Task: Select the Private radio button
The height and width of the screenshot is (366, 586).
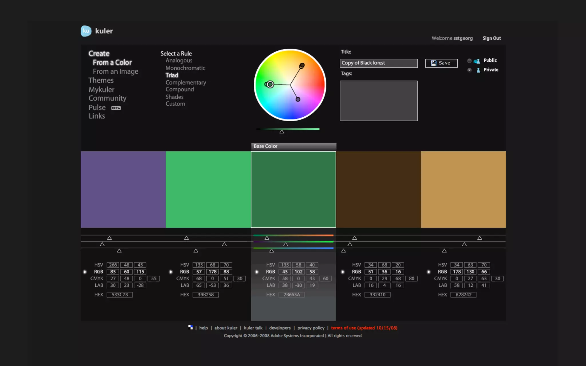Action: pyautogui.click(x=469, y=70)
